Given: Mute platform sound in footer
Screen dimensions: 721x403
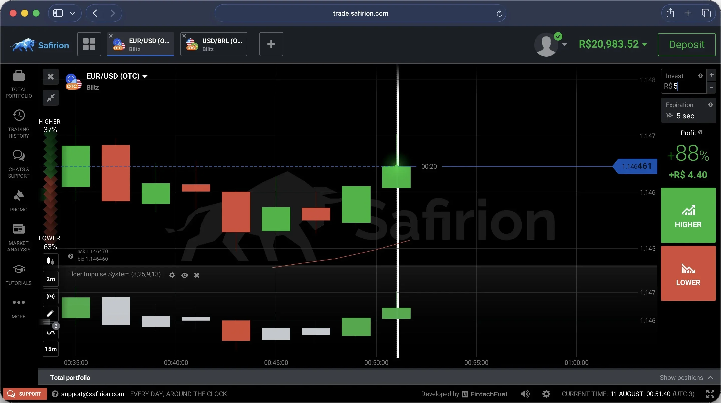Looking at the screenshot, I should (525, 394).
